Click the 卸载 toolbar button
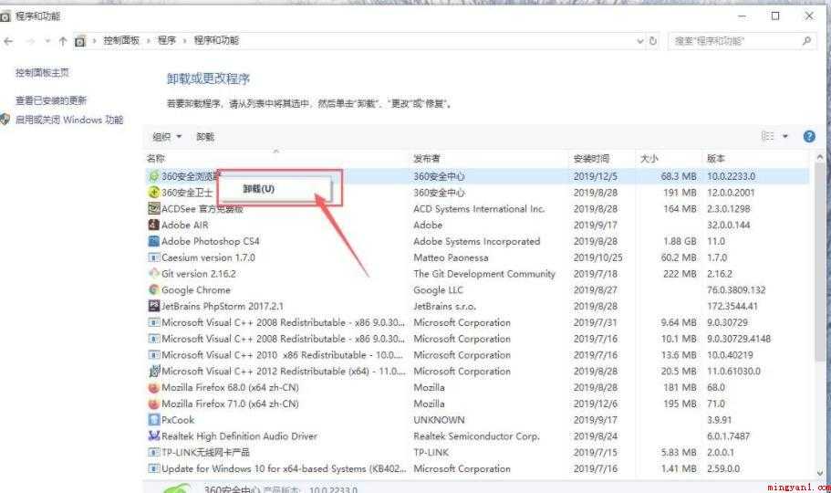This screenshot has width=831, height=493. click(x=205, y=137)
